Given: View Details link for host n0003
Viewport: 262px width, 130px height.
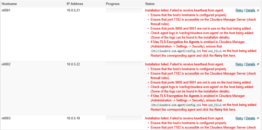Looking at the screenshot, I should point(250,118).
